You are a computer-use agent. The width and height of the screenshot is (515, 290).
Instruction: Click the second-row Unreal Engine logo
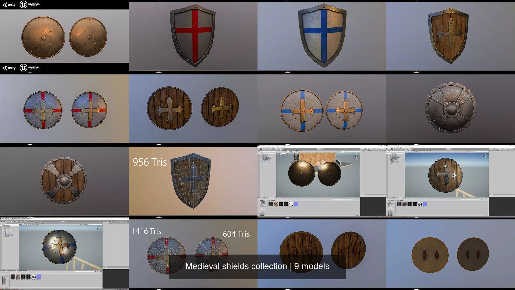pyautogui.click(x=30, y=68)
